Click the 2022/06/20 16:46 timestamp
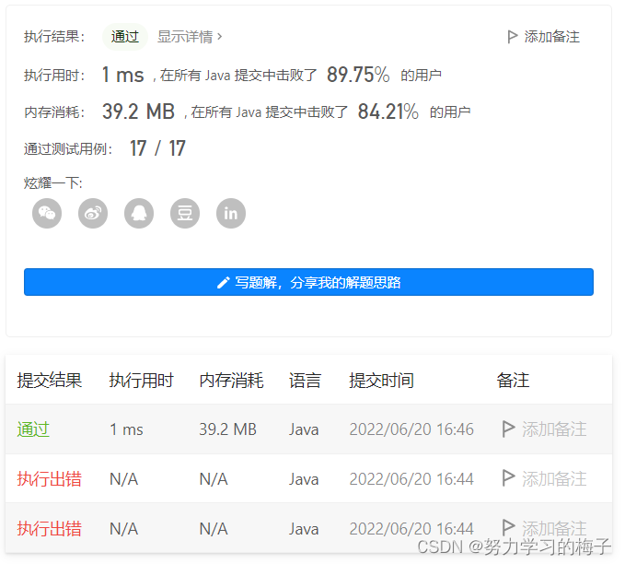Screen dimensions: 625x564 point(411,429)
